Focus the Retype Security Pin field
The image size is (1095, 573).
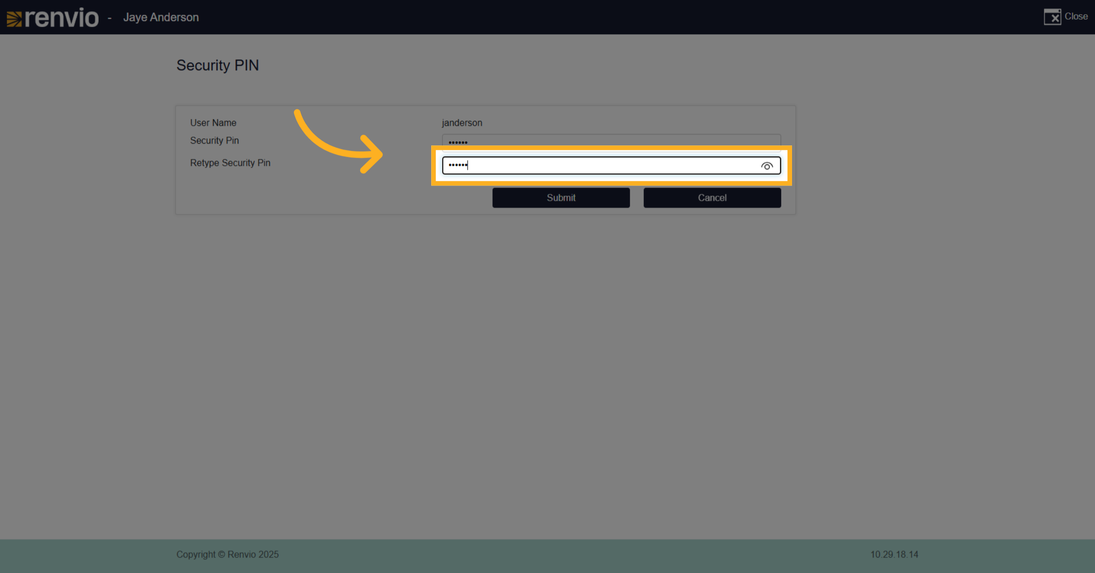(x=611, y=165)
